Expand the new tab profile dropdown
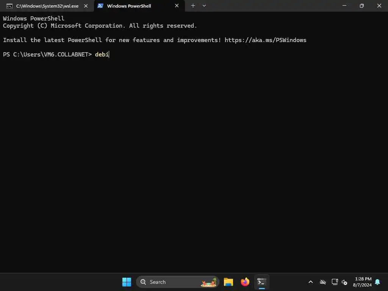This screenshot has width=388, height=291. (x=204, y=5)
